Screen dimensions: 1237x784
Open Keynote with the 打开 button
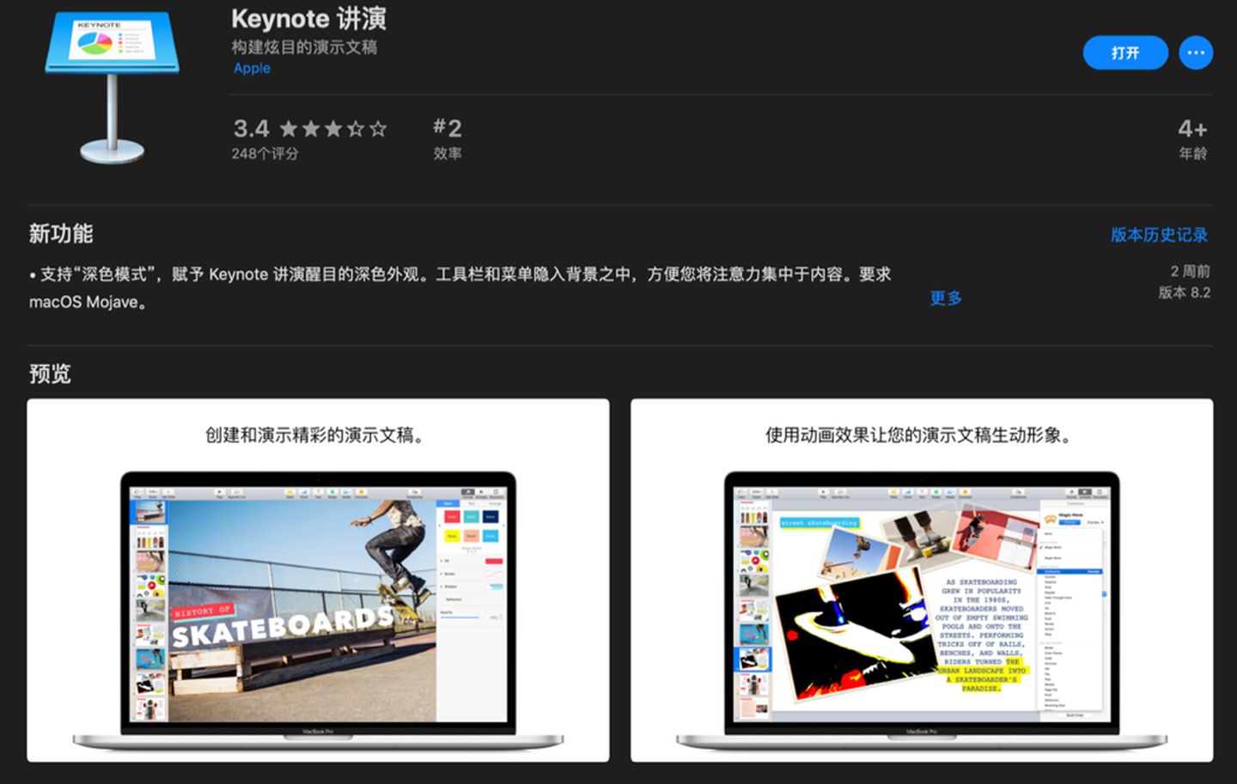[1124, 53]
